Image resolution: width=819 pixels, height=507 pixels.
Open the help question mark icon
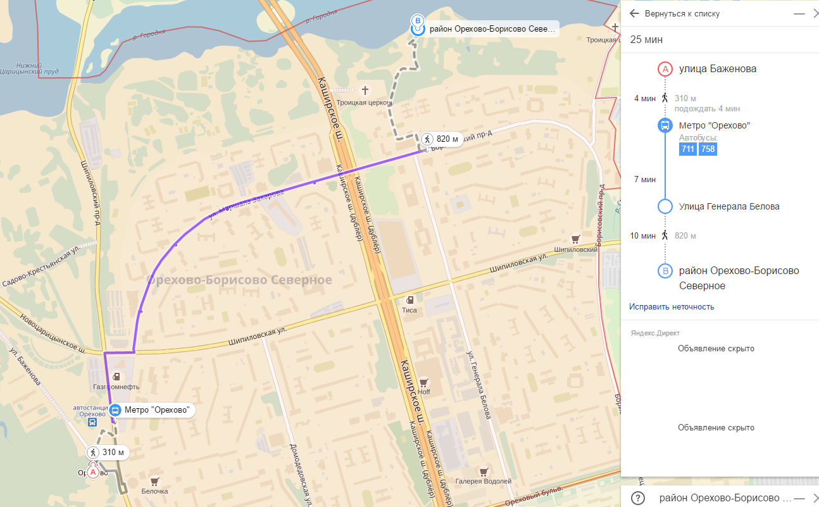click(x=638, y=498)
